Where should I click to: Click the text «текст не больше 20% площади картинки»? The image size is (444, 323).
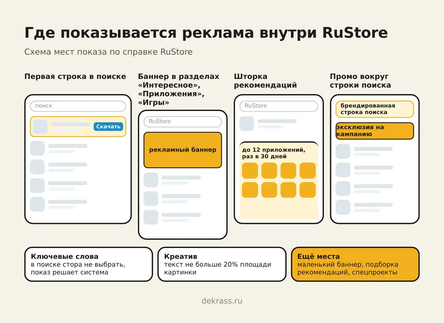tap(218, 268)
